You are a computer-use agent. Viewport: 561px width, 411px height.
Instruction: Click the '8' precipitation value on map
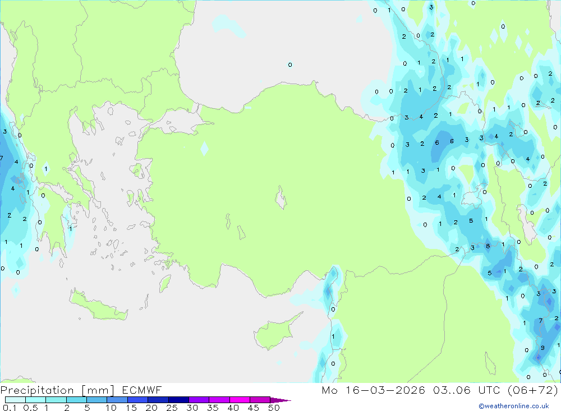click(x=488, y=246)
